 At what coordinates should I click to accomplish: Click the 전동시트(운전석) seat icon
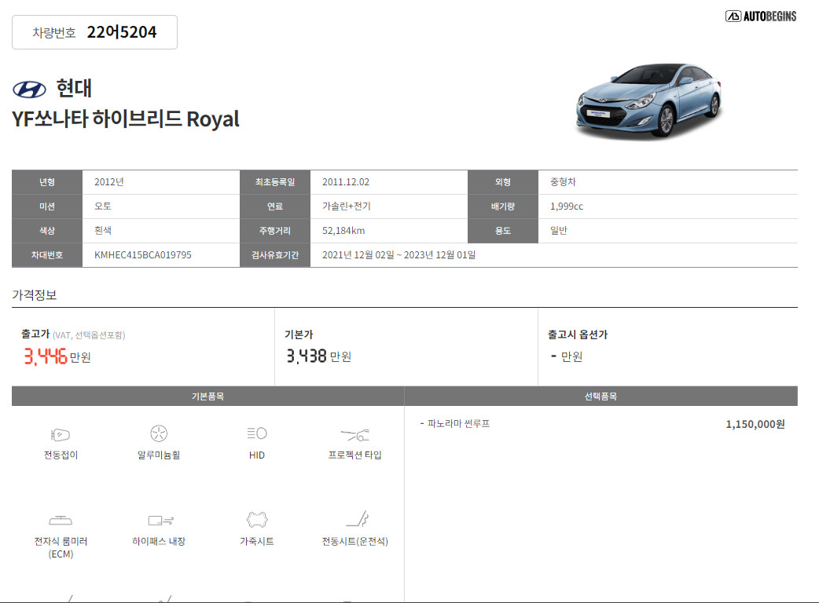click(358, 518)
